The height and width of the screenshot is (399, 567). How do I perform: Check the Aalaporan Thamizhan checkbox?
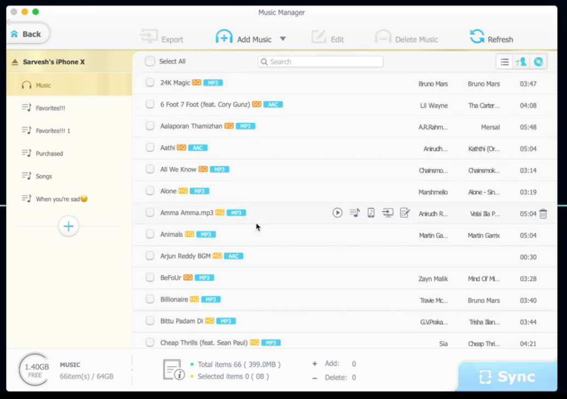click(x=150, y=126)
